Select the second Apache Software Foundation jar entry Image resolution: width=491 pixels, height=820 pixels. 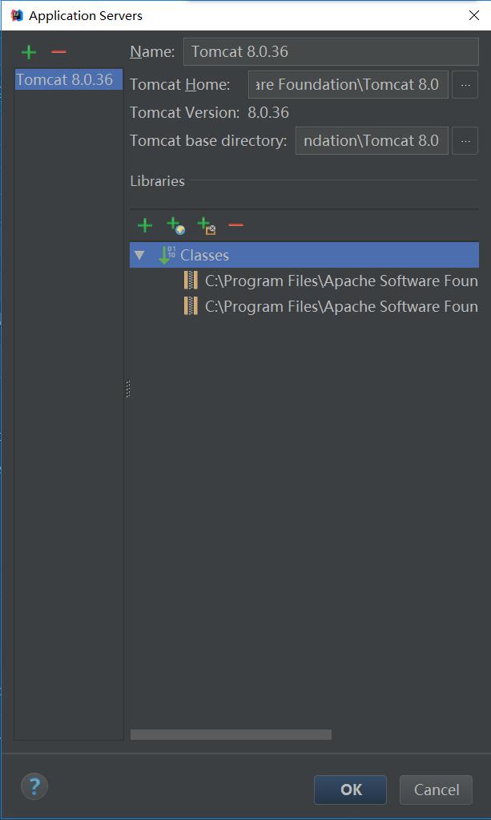331,306
